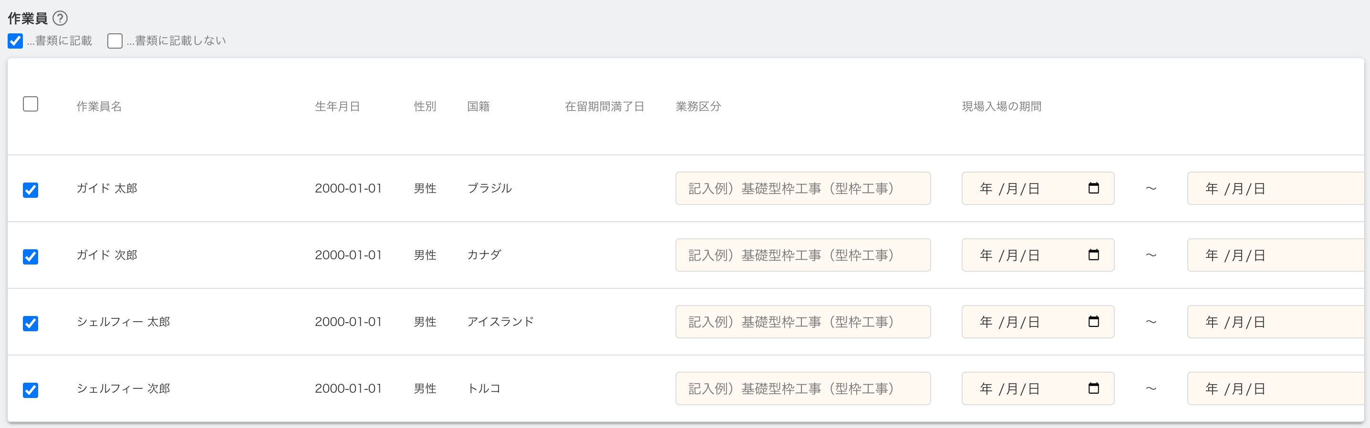Open calendar picker in ガイド 太郎 row

1093,188
